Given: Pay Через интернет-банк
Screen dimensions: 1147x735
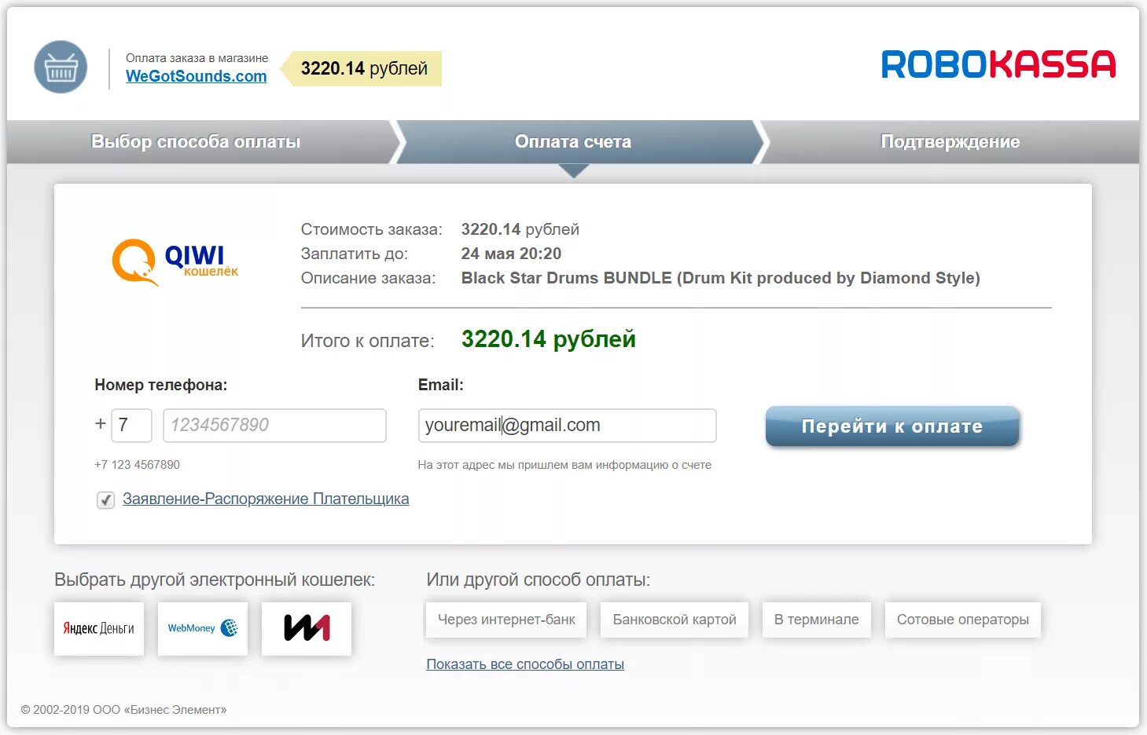Looking at the screenshot, I should (506, 620).
